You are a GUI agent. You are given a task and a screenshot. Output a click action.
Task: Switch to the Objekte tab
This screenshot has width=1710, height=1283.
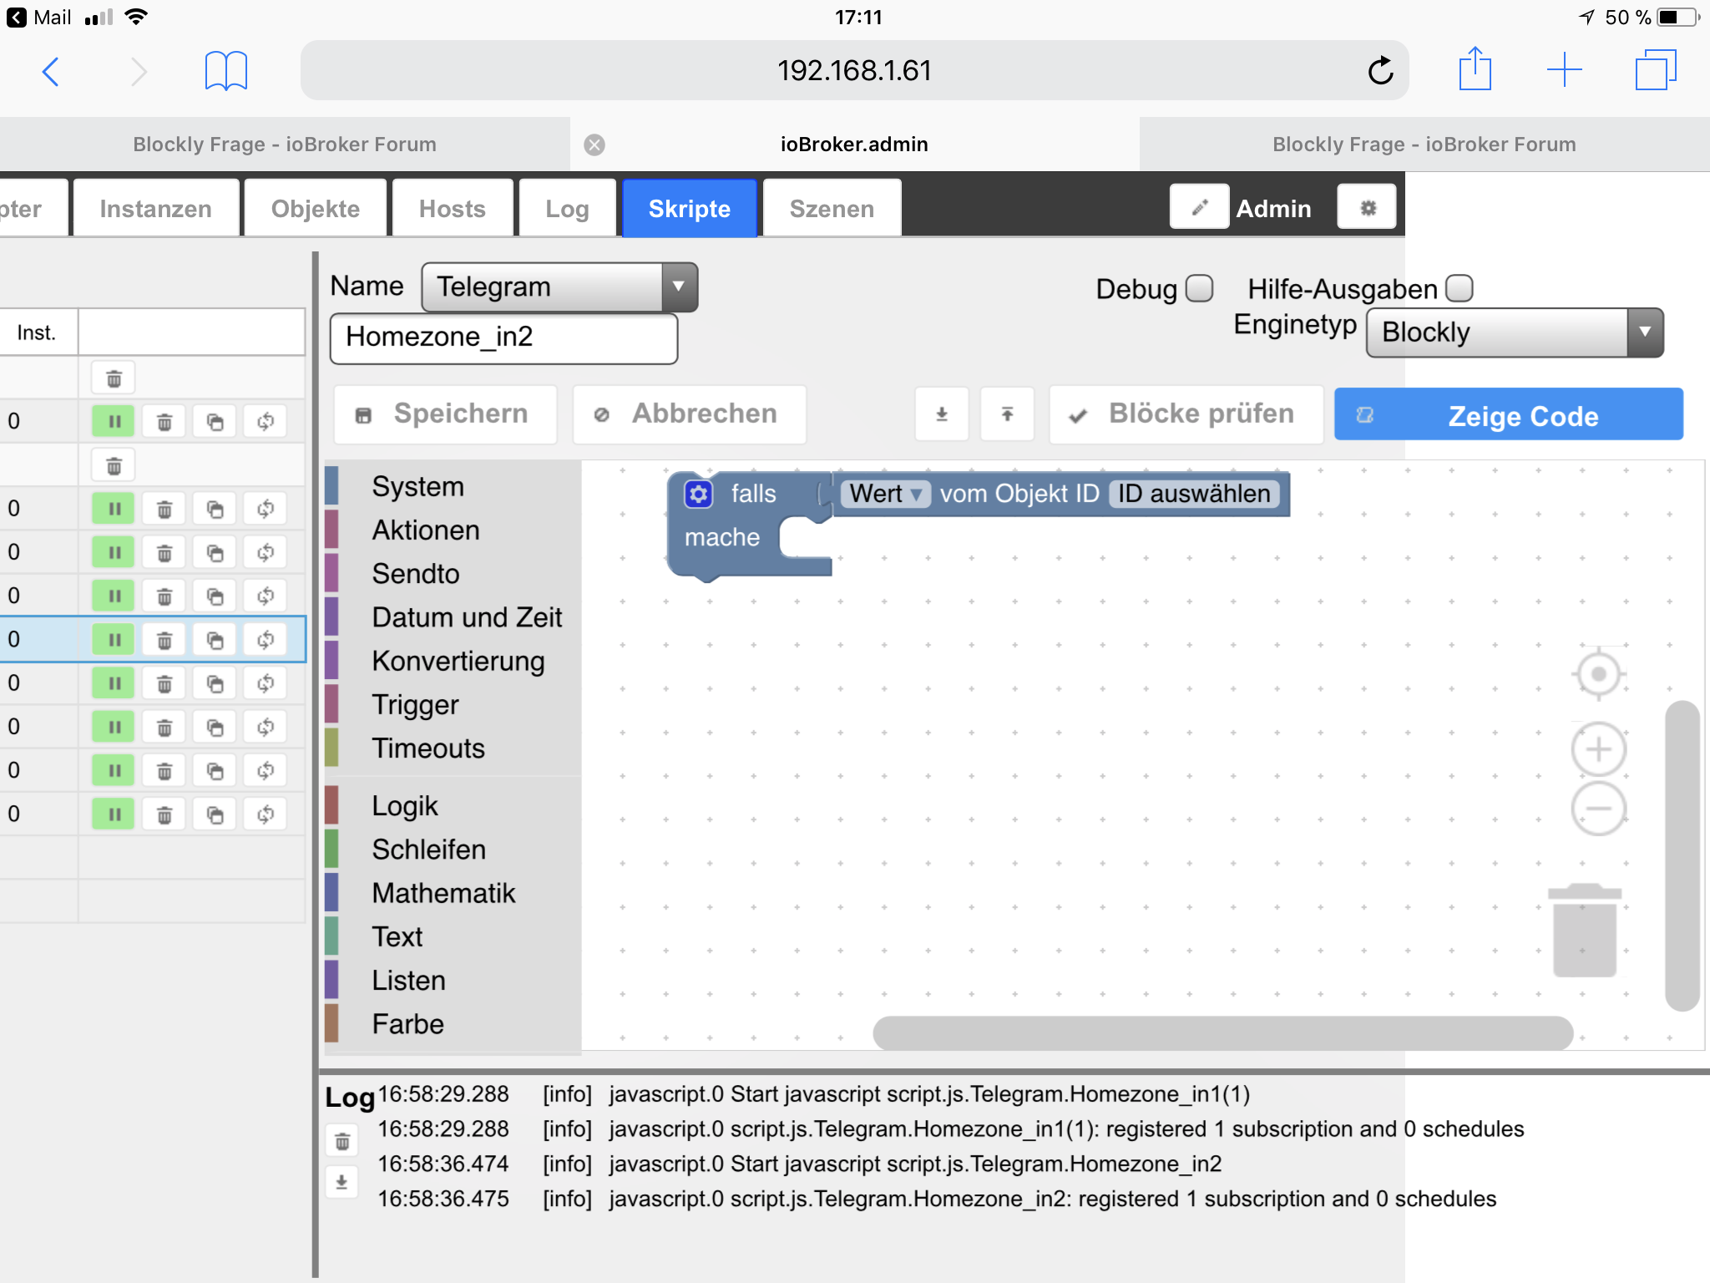click(x=315, y=209)
